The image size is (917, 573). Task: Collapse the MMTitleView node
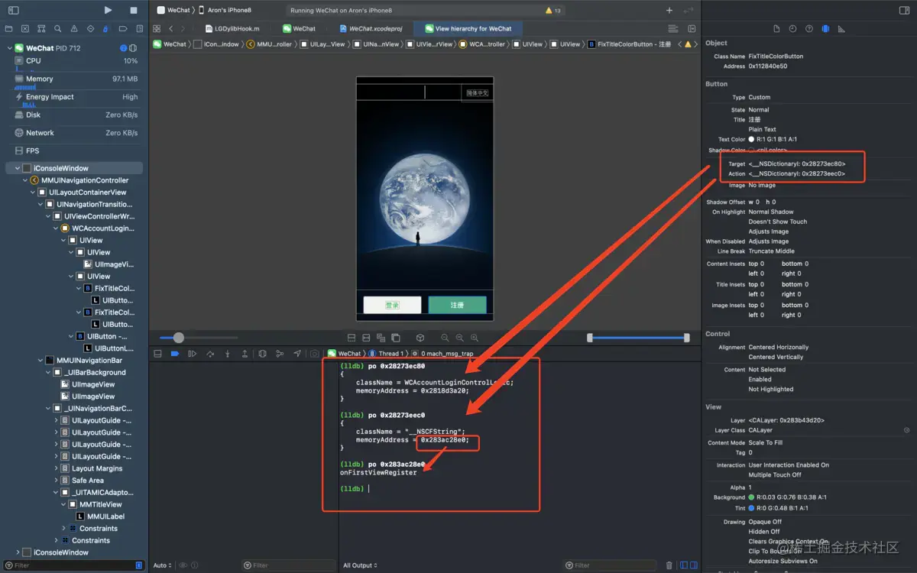[63, 504]
